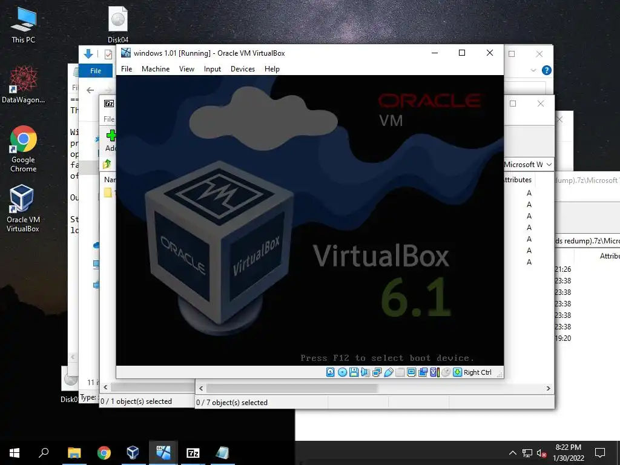Click the Properties checkmark icon in Explorer title bar

[108, 54]
